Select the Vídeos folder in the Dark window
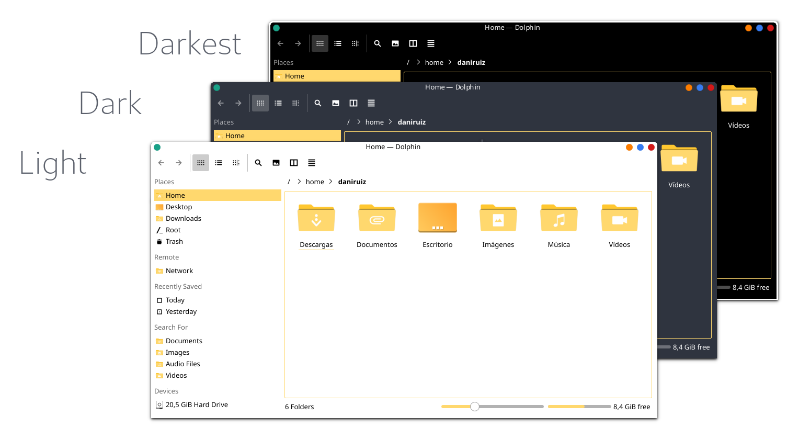 679,166
